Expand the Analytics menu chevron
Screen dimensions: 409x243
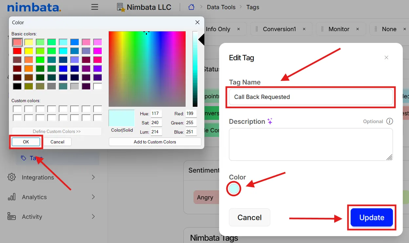point(93,197)
